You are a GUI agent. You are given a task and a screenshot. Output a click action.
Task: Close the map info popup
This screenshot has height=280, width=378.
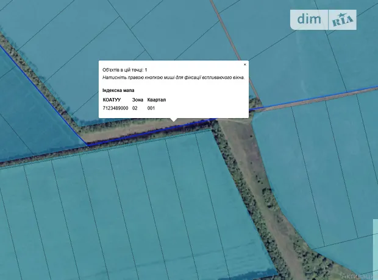tap(245, 64)
